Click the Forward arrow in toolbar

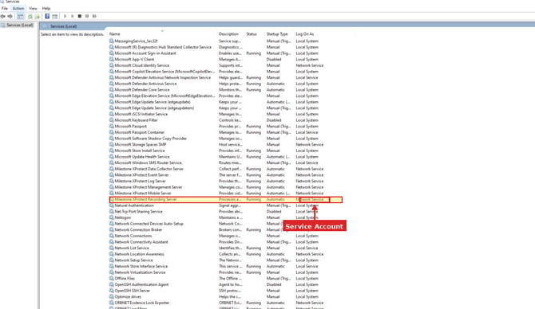pos(10,16)
